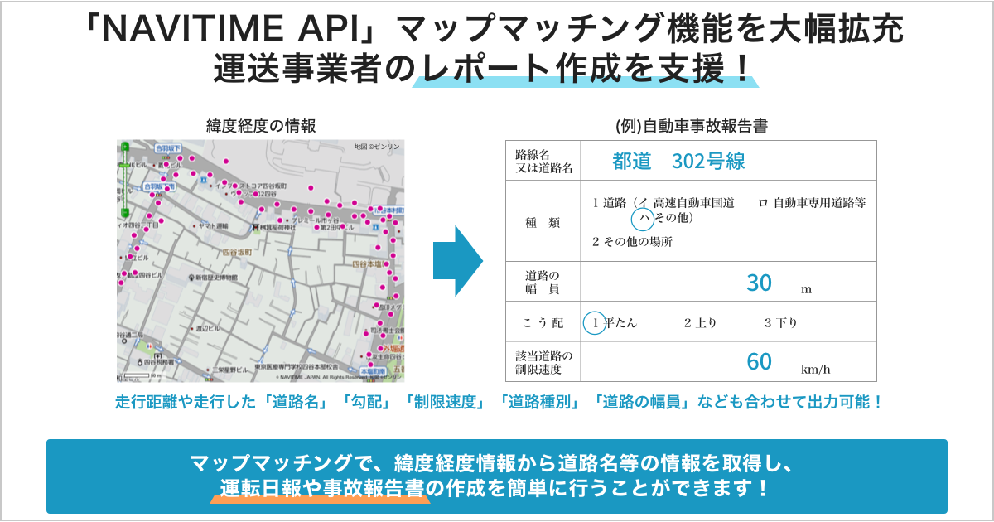The width and height of the screenshot is (994, 522).
Task: Click the 四谷坂町 area name on map
Action: pyautogui.click(x=238, y=252)
